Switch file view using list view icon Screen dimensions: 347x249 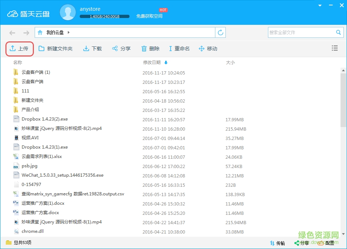point(334,48)
